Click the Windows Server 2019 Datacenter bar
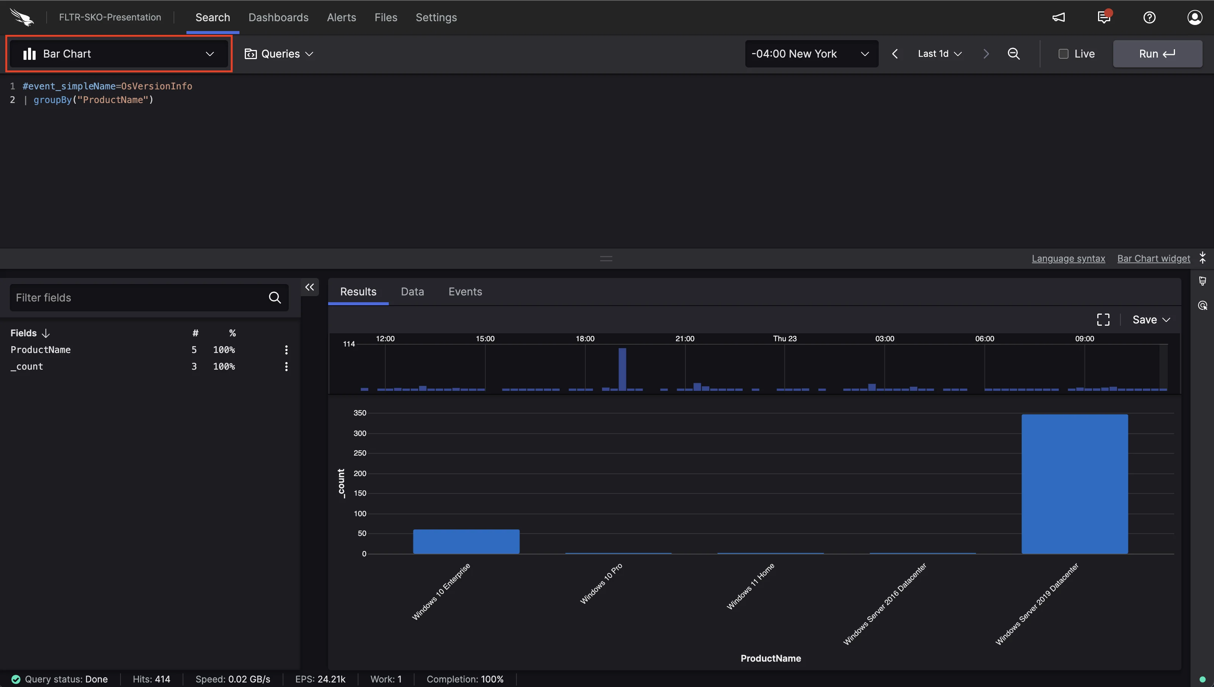The height and width of the screenshot is (687, 1214). click(x=1075, y=484)
